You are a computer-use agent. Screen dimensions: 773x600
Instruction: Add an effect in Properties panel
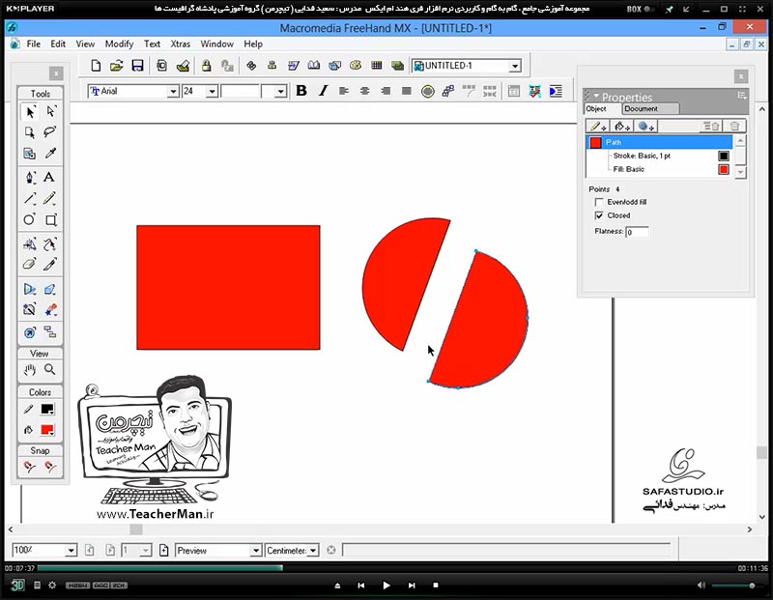coord(645,127)
